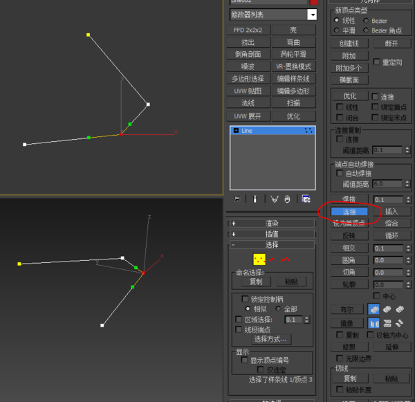
Task: Enable 显示顶点编号 checkbox
Action: pos(245,360)
